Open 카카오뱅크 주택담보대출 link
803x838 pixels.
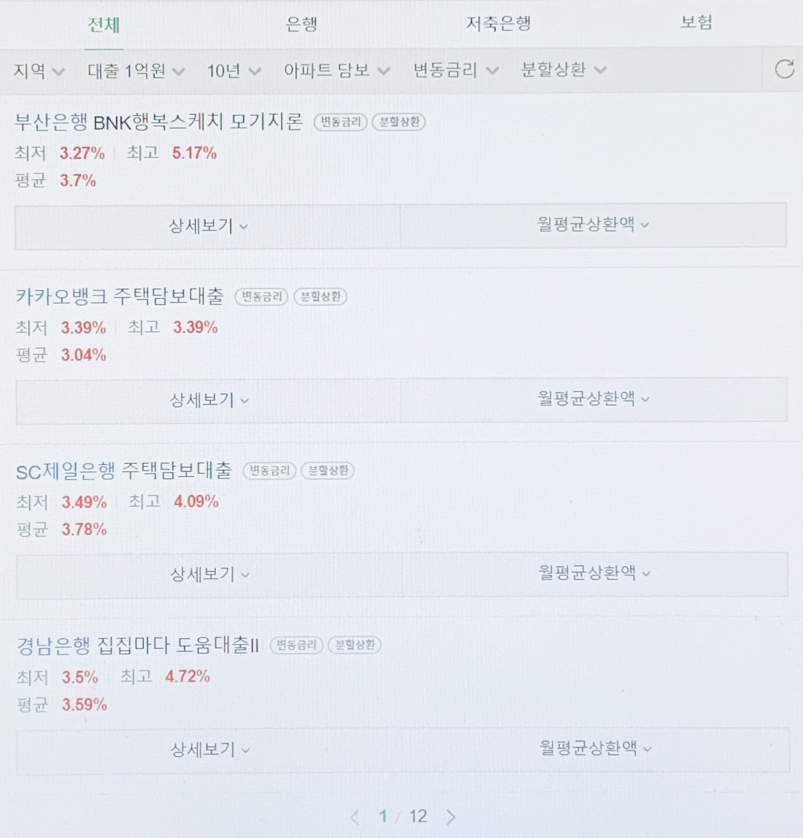click(x=120, y=296)
